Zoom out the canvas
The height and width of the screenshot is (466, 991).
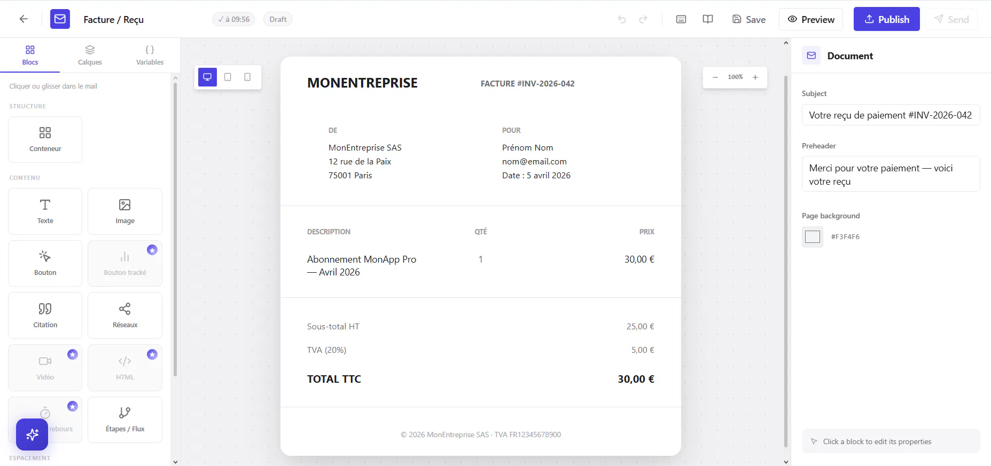[x=715, y=77]
